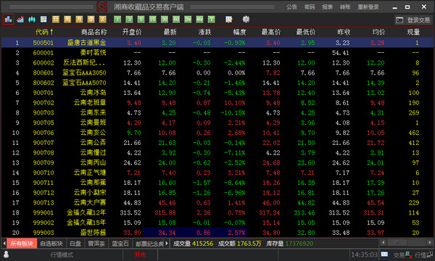The width and height of the screenshot is (435, 261).
Task: Choose the 60-minute period icon
Action: point(176,19)
